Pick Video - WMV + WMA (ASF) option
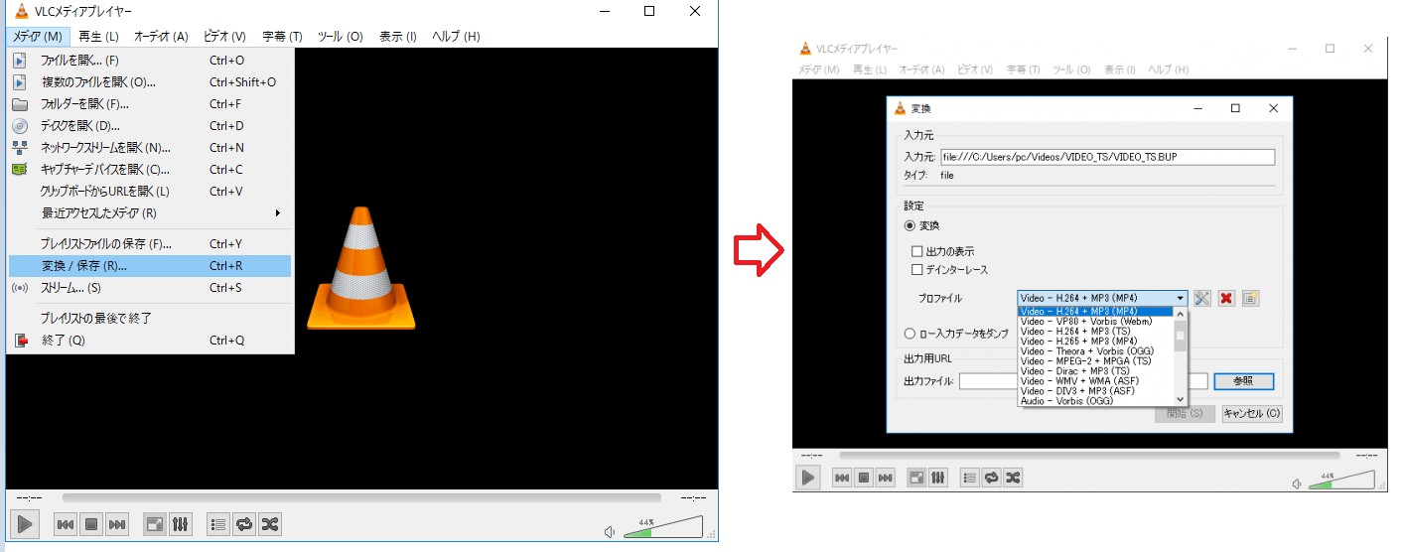Image resolution: width=1404 pixels, height=552 pixels. [x=1095, y=381]
